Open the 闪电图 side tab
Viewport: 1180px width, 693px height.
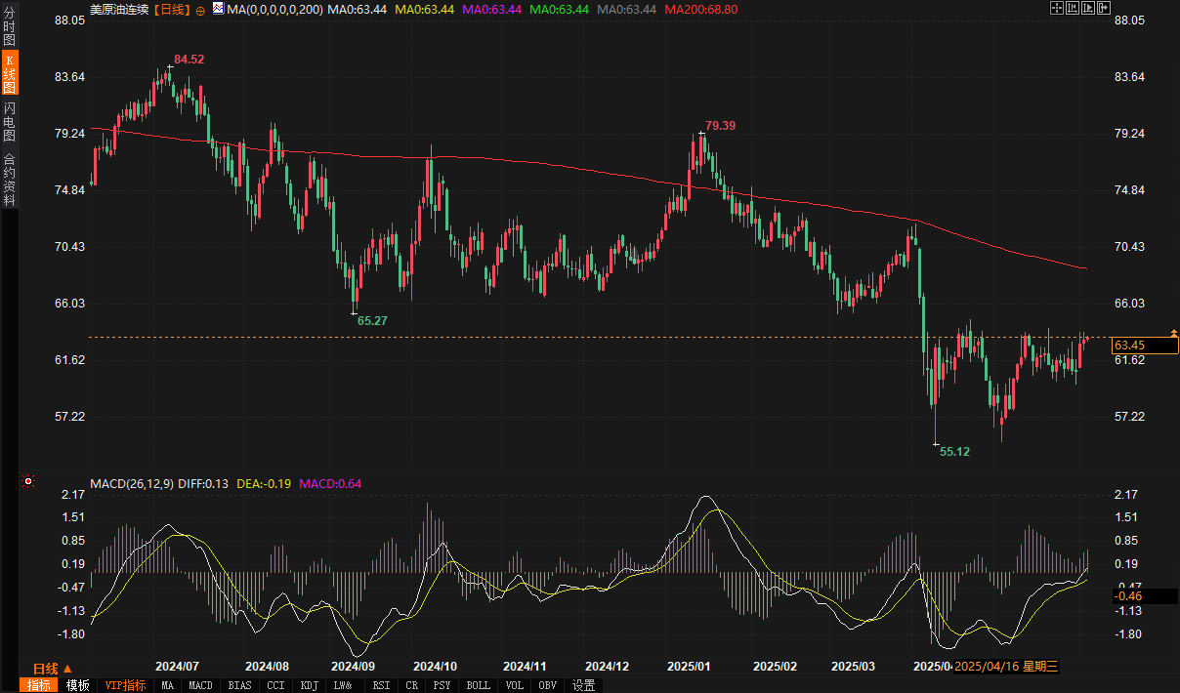9,122
